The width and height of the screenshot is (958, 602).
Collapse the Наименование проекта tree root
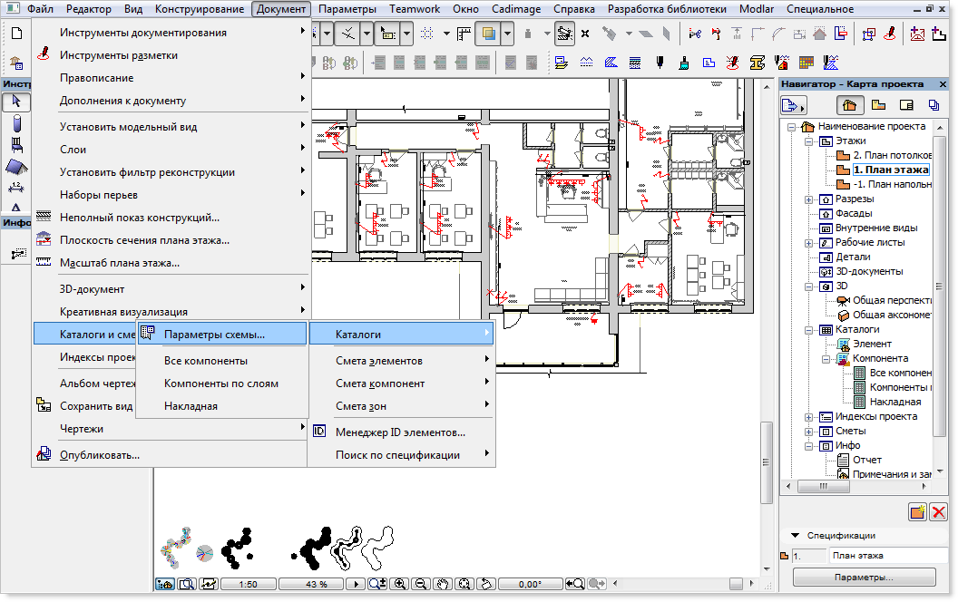[x=792, y=128]
